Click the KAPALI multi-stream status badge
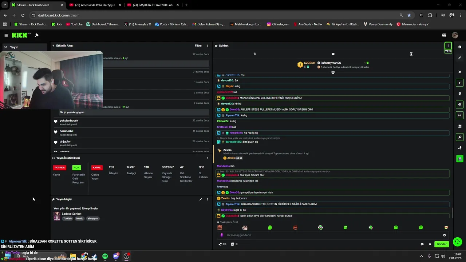The image size is (466, 262). click(x=97, y=168)
